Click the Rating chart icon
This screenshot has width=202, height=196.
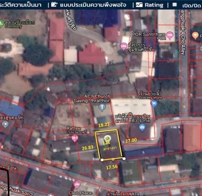pyautogui.click(x=139, y=5)
